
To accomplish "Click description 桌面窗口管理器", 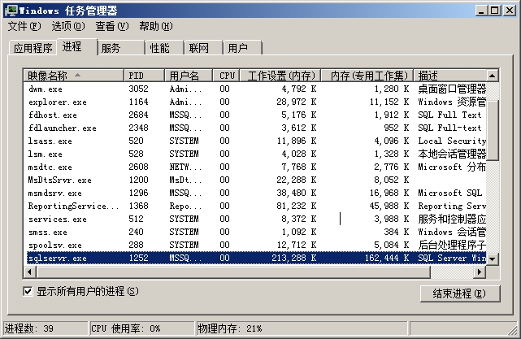I will coord(452,89).
